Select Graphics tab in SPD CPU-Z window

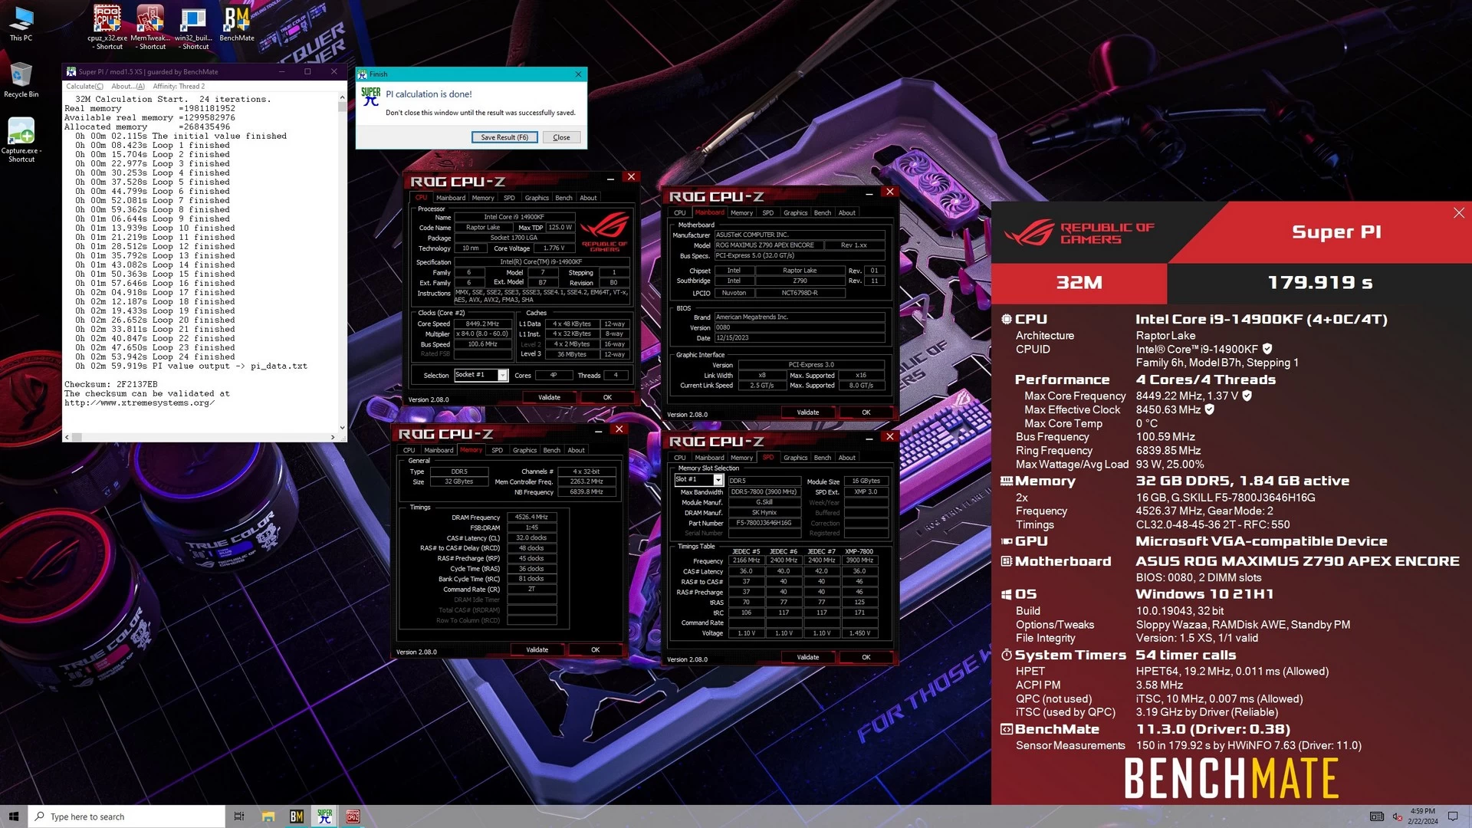tap(795, 458)
